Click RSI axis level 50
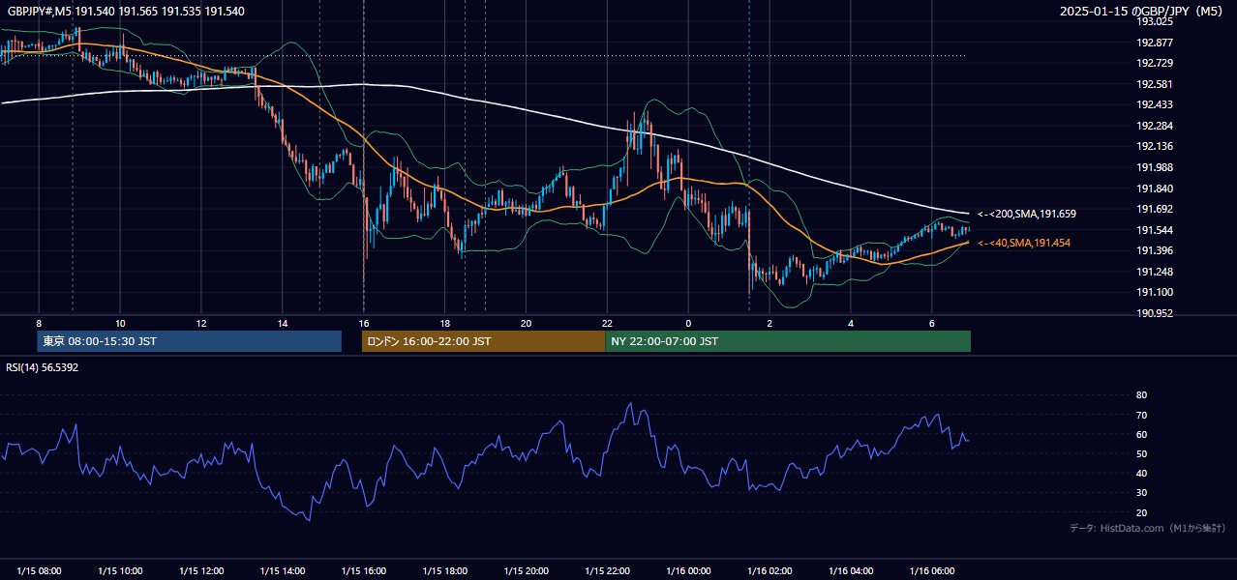 pos(1141,453)
